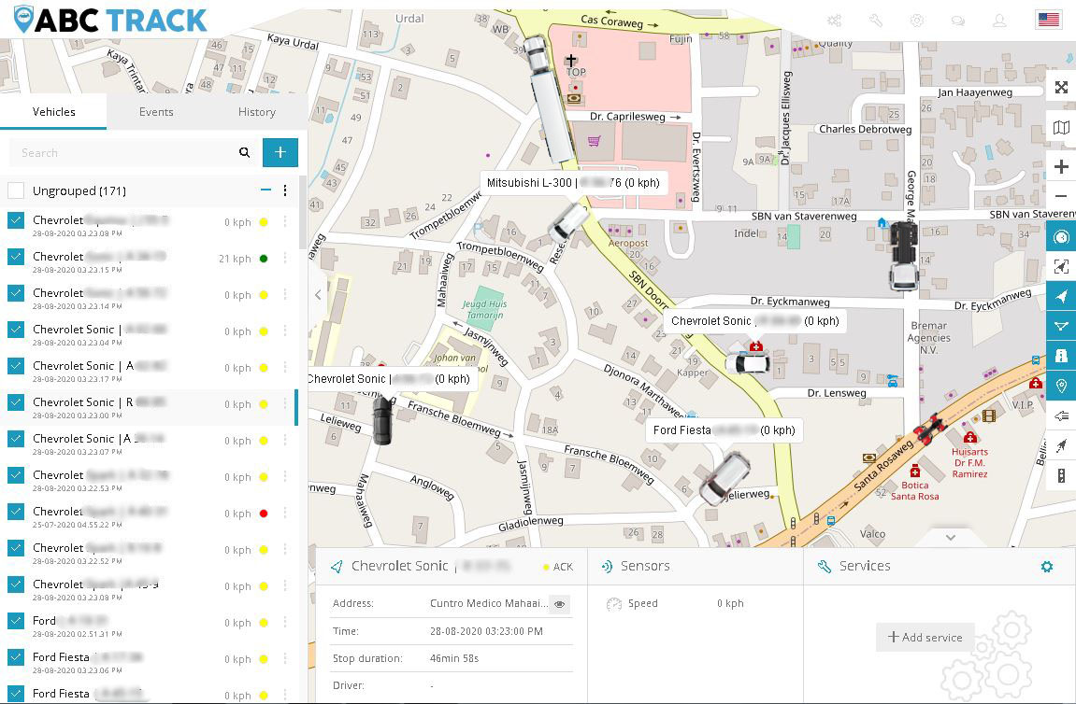1076x704 pixels.
Task: Open options for Ford at 02.51.31 PM
Action: 285,623
